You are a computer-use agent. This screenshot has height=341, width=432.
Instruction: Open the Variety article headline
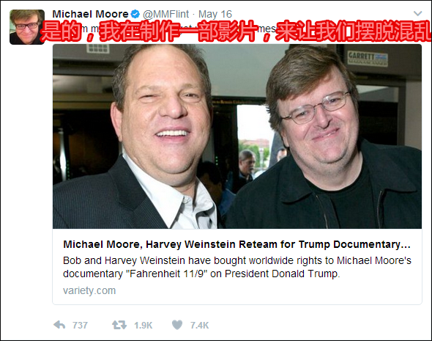pos(237,244)
